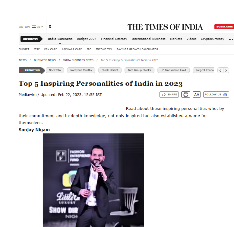Open the Income Tax link

click(104, 49)
